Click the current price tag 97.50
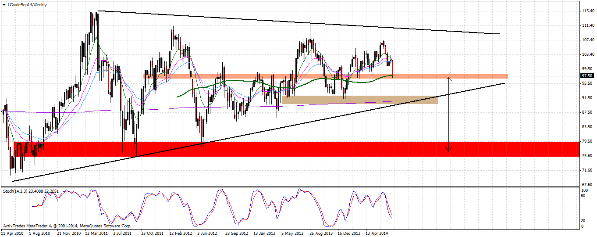597x237 pixels. tap(587, 75)
